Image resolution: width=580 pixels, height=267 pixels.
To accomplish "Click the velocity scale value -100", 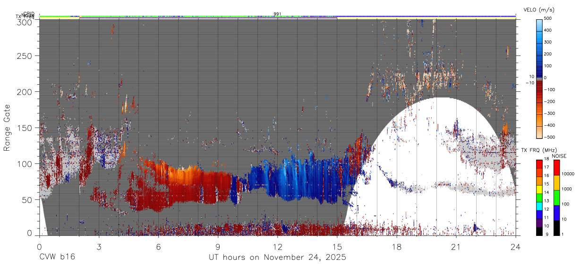I will (x=549, y=89).
